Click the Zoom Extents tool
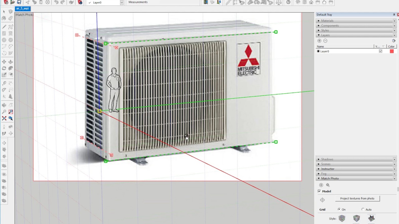The width and height of the screenshot is (399, 224). coord(4,118)
